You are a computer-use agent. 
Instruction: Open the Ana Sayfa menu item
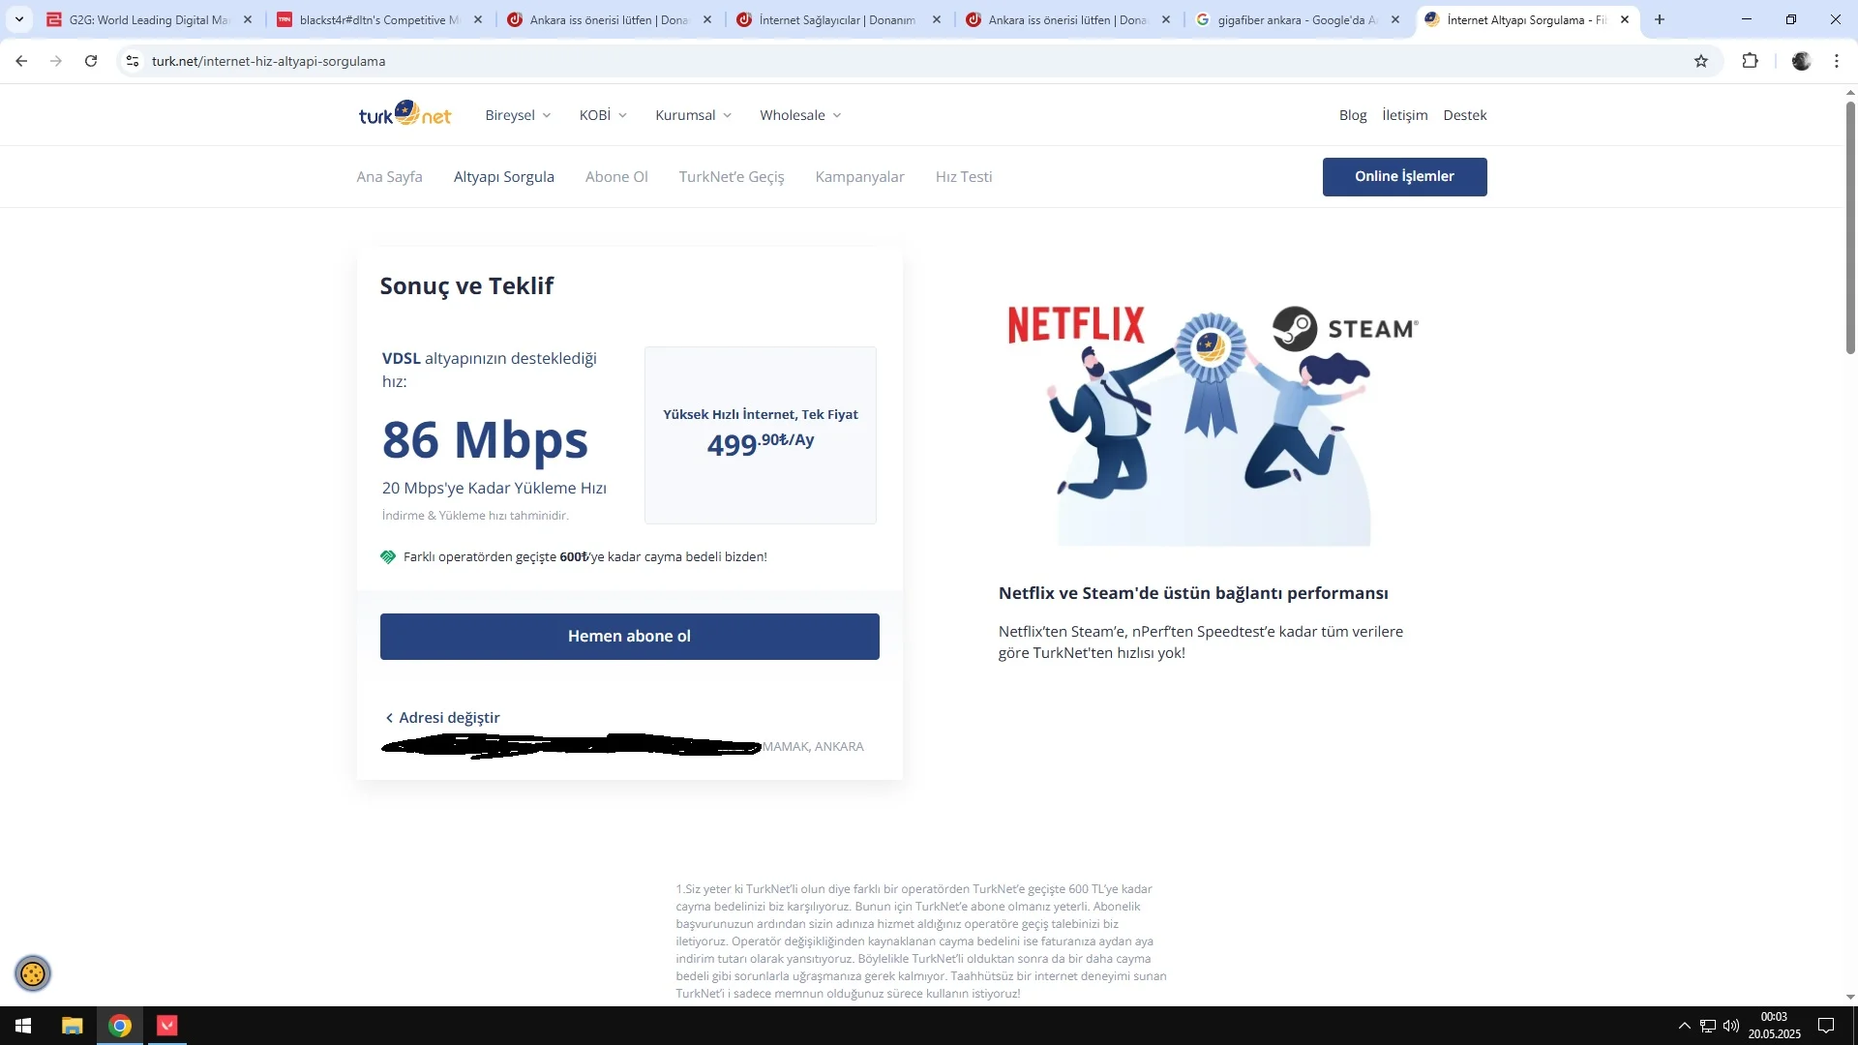click(389, 177)
